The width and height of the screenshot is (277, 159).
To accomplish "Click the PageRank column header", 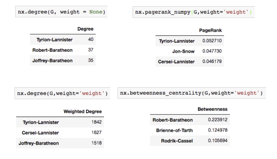I will pos(210,31).
